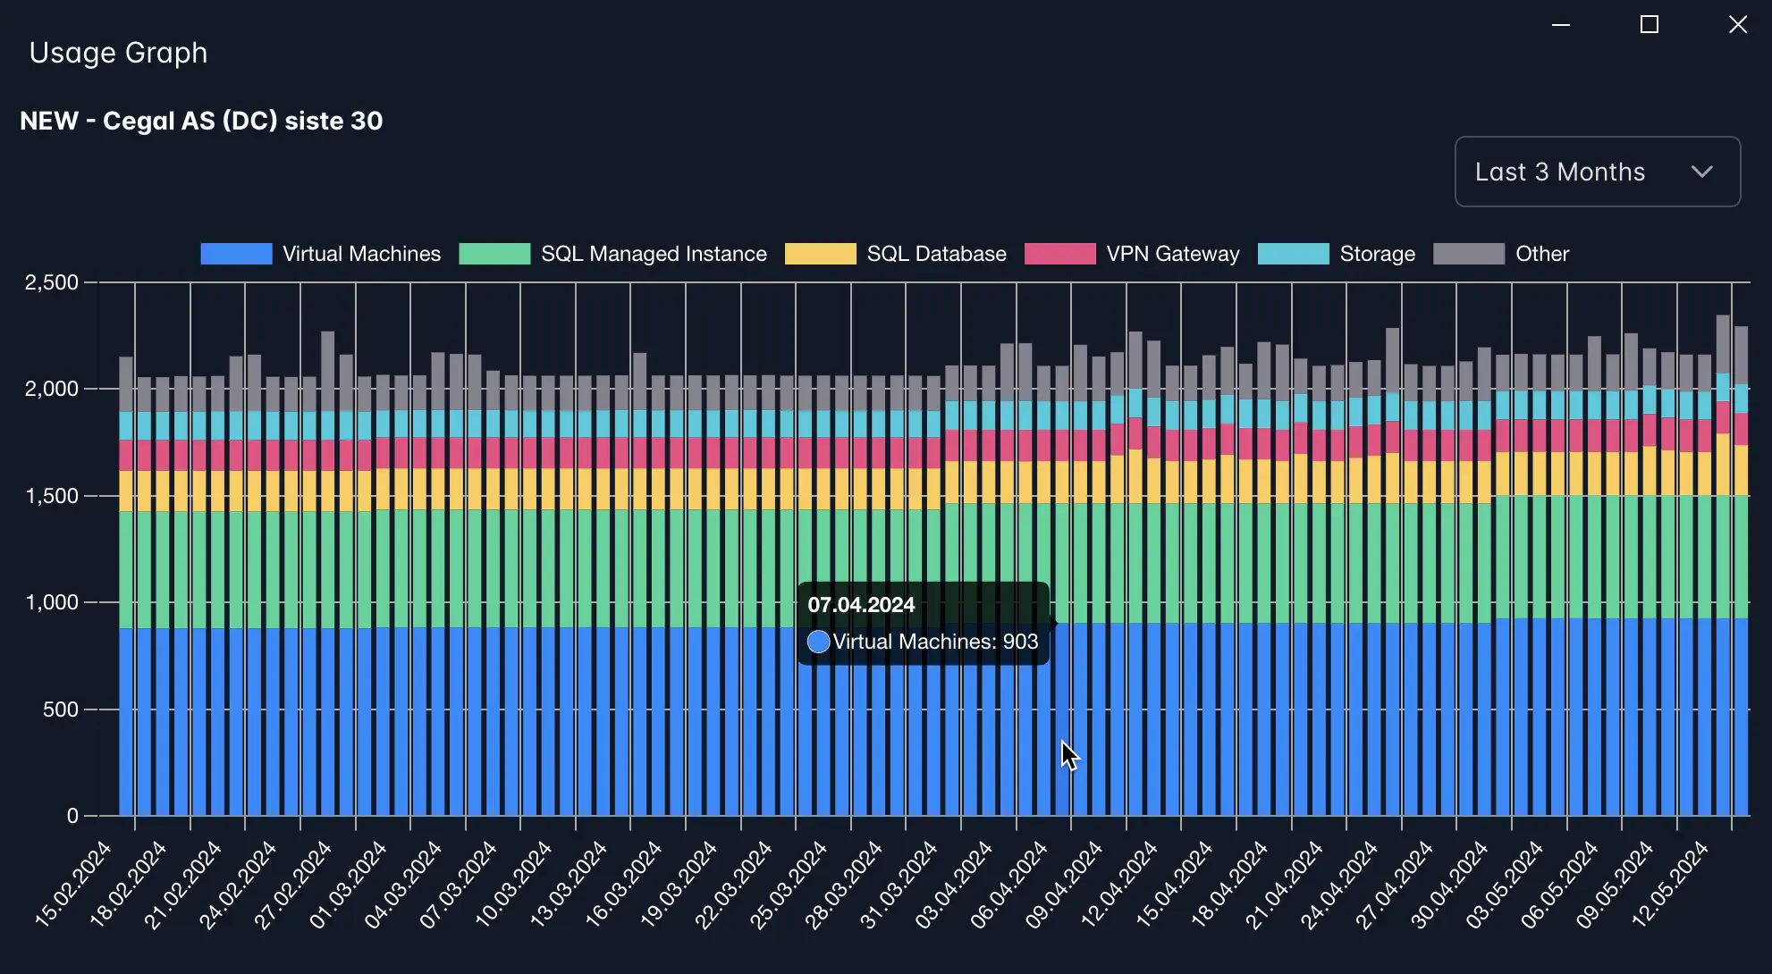Toggle Virtual Machines legend series

(361, 254)
